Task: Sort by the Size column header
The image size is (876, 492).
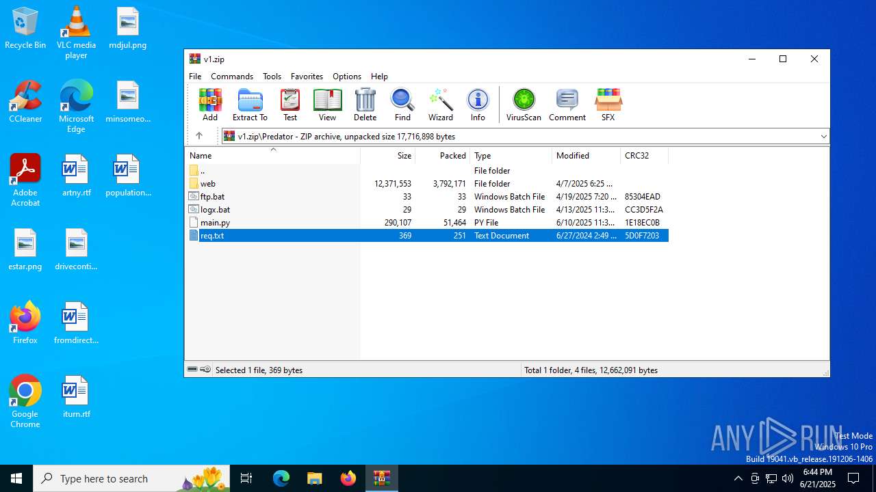Action: pyautogui.click(x=387, y=156)
